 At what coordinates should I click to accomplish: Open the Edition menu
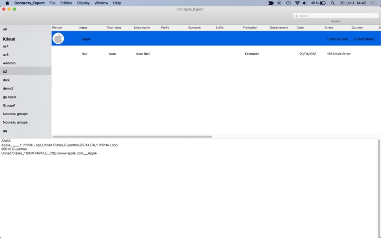point(66,3)
